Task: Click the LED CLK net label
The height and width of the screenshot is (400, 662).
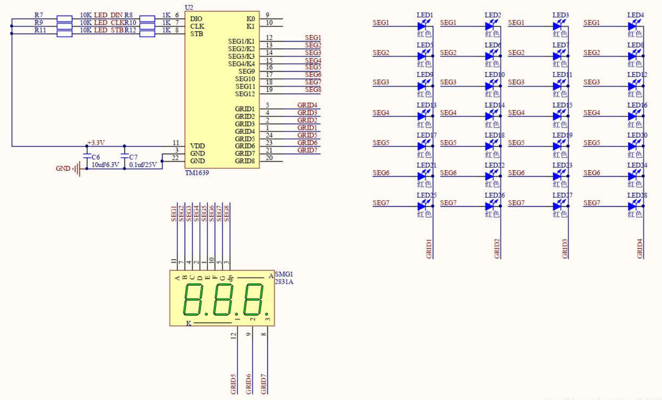Action: click(x=109, y=23)
